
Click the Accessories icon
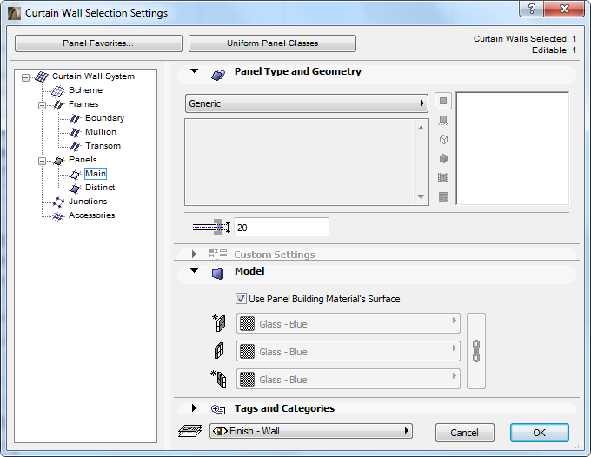(58, 216)
